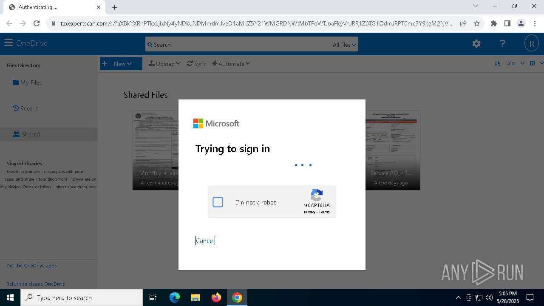Launch Firefox from taskbar

(x=216, y=297)
